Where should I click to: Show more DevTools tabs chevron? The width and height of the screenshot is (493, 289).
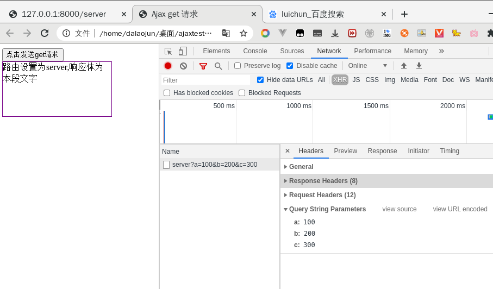coord(441,51)
